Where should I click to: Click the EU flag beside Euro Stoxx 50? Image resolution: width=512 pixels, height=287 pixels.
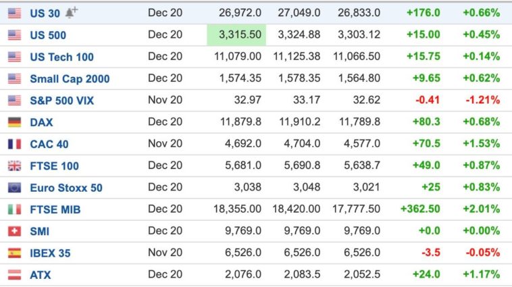pyautogui.click(x=14, y=188)
